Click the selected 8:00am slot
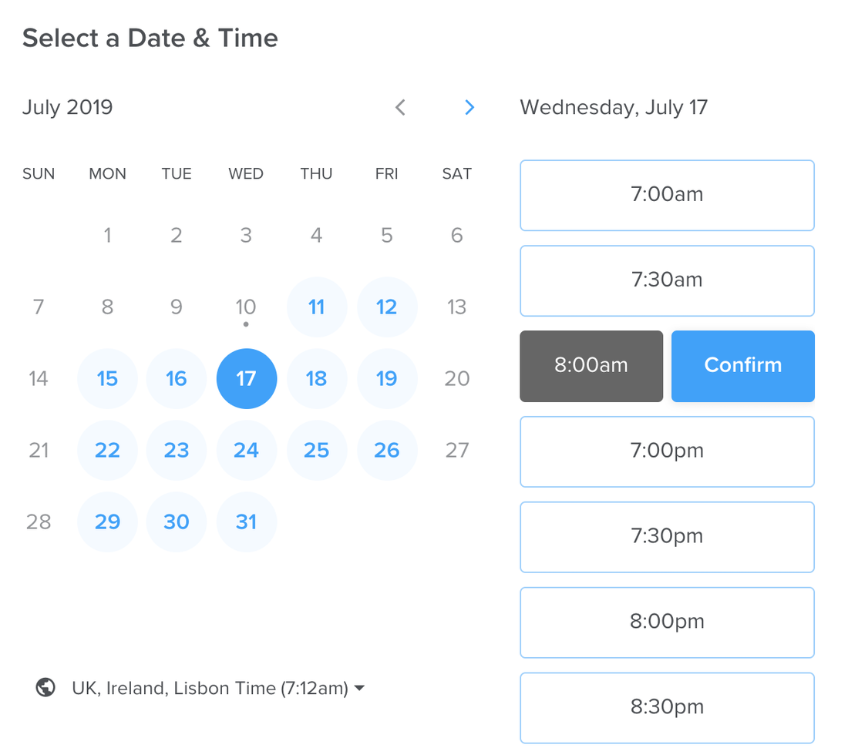The height and width of the screenshot is (748, 848). (591, 366)
